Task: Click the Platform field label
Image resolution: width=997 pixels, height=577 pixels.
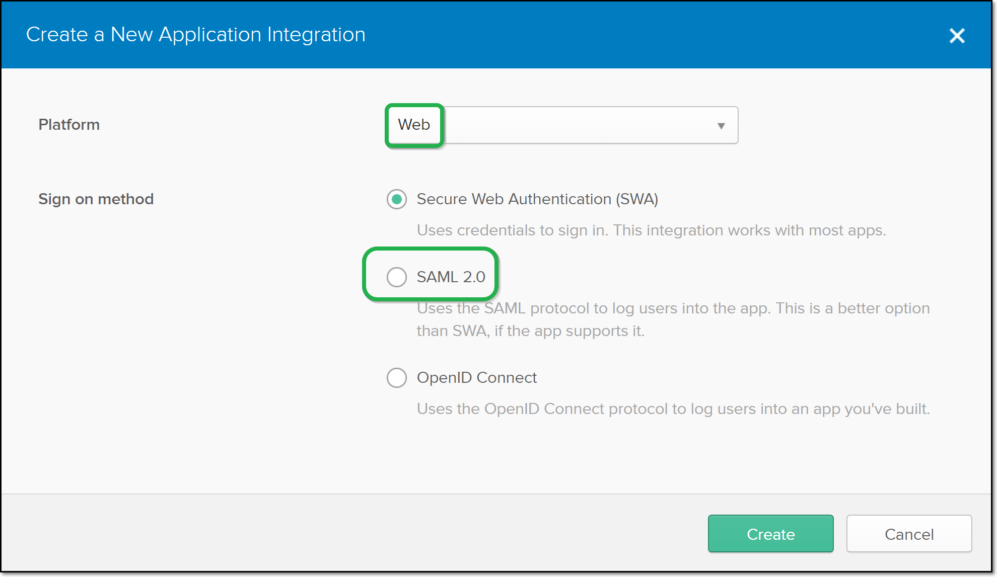Action: point(69,125)
